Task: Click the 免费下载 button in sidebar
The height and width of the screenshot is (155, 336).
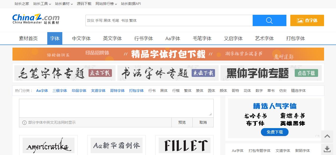Action: (274, 132)
